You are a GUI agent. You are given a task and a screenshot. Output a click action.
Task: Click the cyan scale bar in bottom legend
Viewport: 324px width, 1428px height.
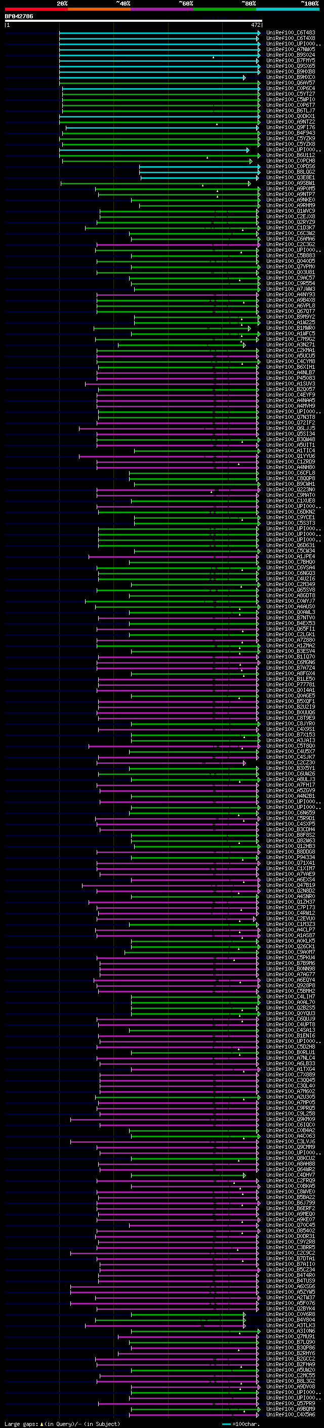click(226, 1423)
